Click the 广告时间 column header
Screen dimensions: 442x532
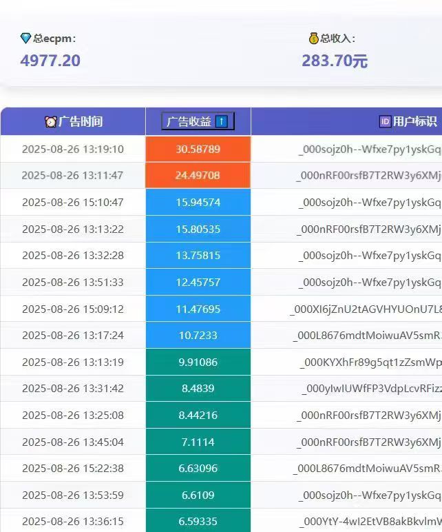point(73,121)
